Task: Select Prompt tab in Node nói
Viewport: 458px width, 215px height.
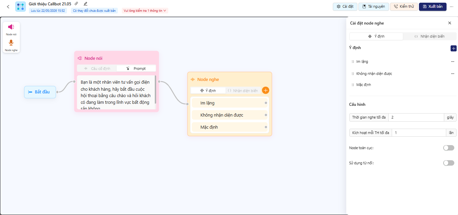Action: [136, 68]
